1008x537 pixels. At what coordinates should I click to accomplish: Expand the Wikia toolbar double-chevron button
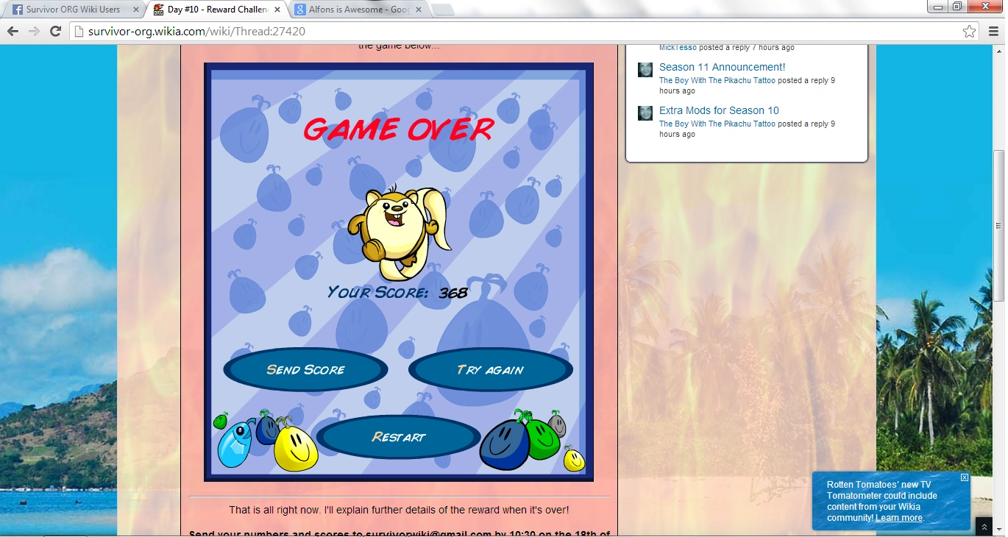click(x=984, y=527)
